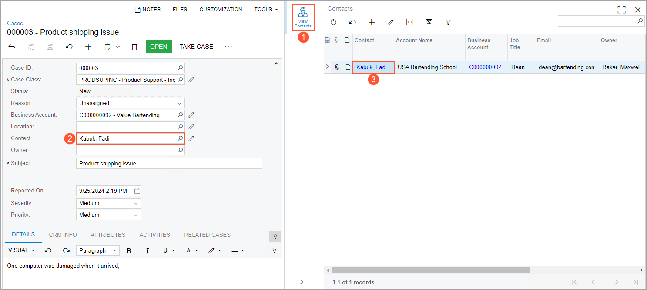
Task: Switch to the ATTRIBUTES tab
Action: click(108, 235)
